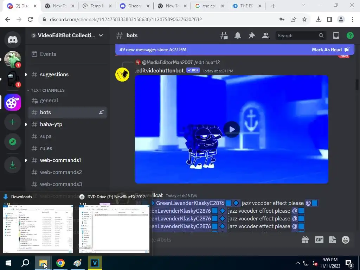The image size is (360, 270).
Task: Click create invite icon on bots channel
Action: (x=101, y=112)
